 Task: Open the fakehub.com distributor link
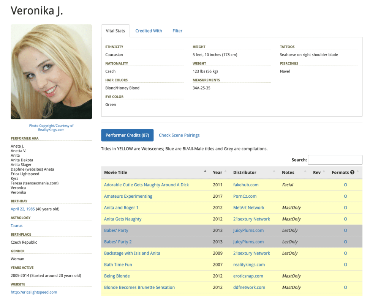point(246,185)
